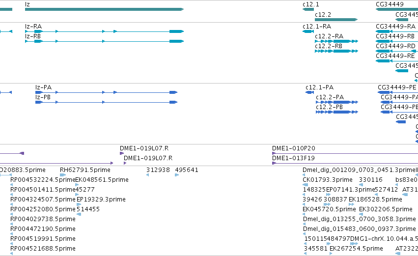Screen dimensions: 418x256
Task: Click the CG34449-RB transcript label
Action: pyautogui.click(x=395, y=36)
